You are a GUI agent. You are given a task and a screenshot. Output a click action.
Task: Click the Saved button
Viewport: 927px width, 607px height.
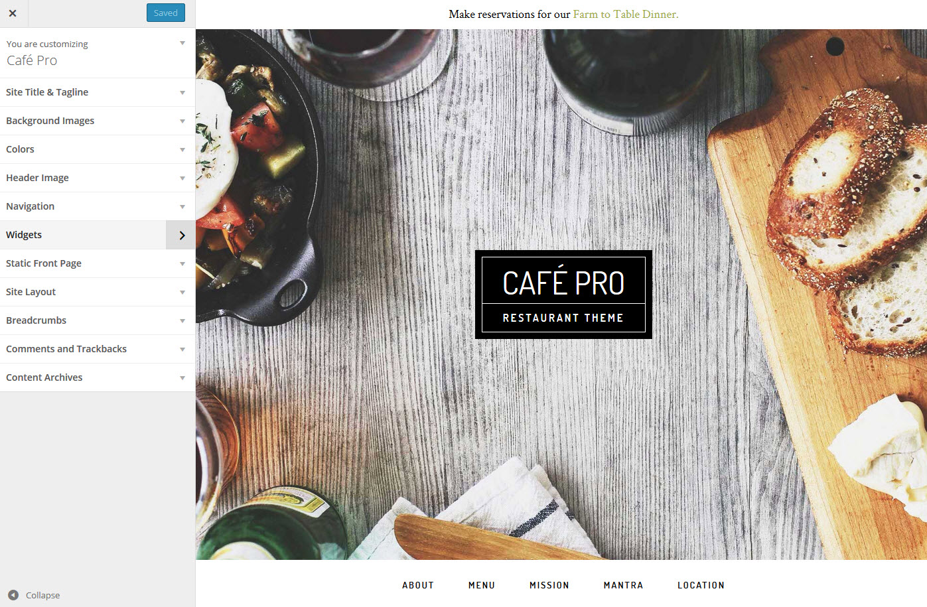tap(166, 13)
